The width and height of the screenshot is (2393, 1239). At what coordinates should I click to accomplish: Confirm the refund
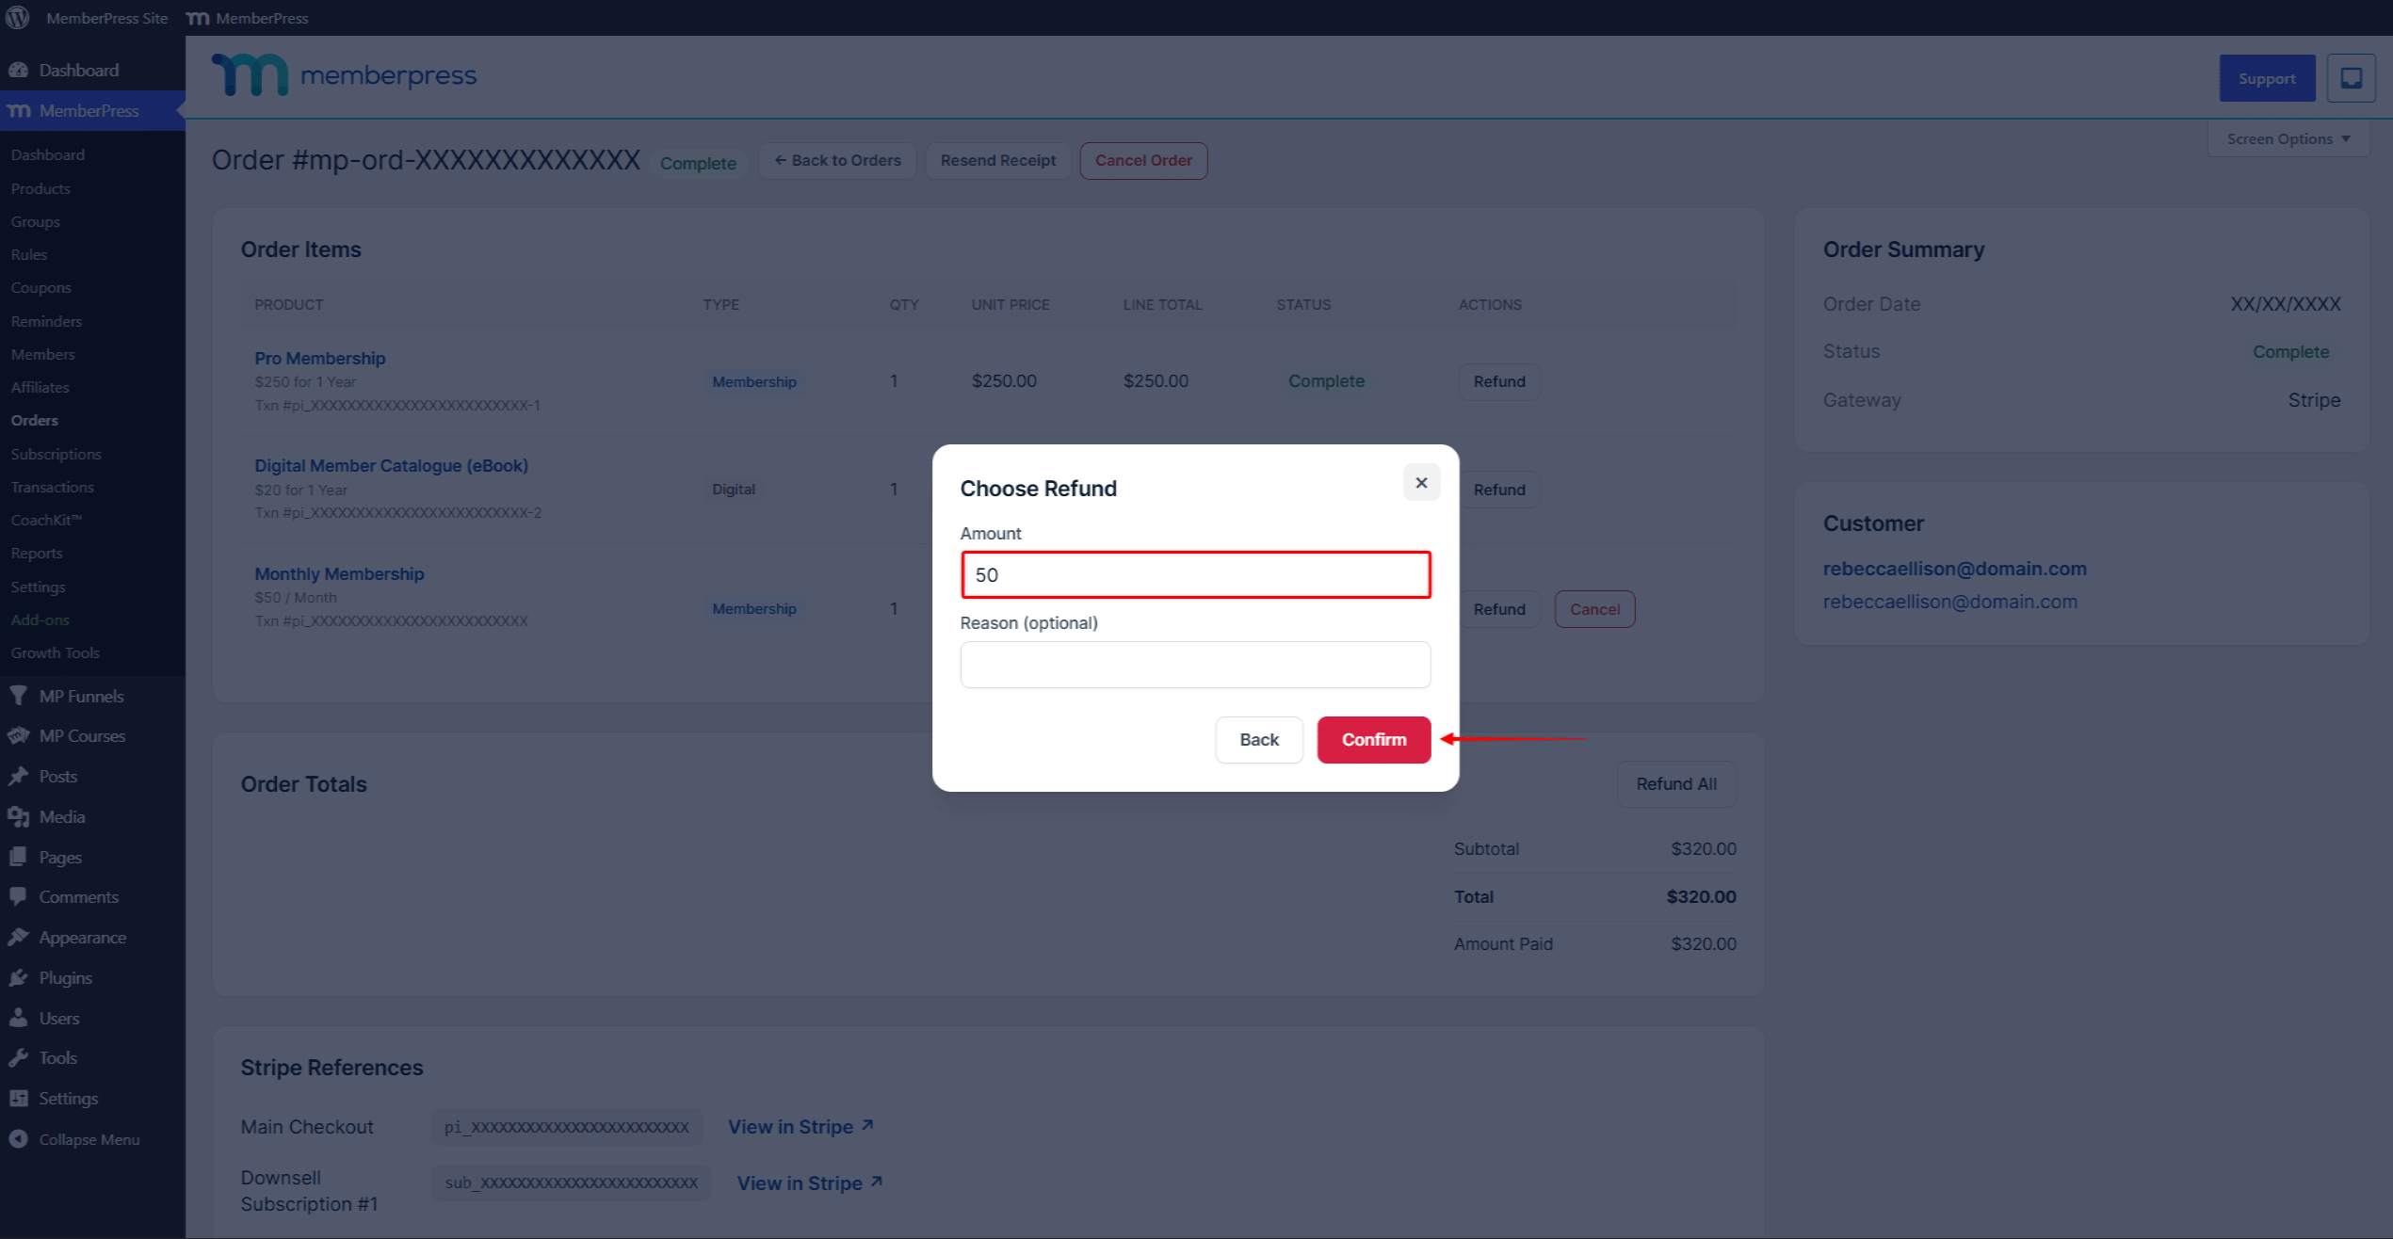(x=1373, y=739)
